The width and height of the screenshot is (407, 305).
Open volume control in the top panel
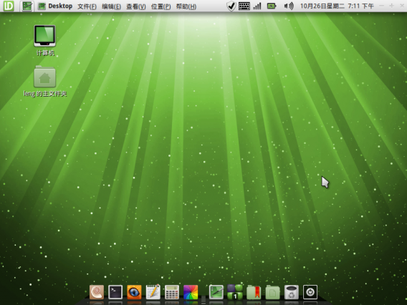coord(289,6)
